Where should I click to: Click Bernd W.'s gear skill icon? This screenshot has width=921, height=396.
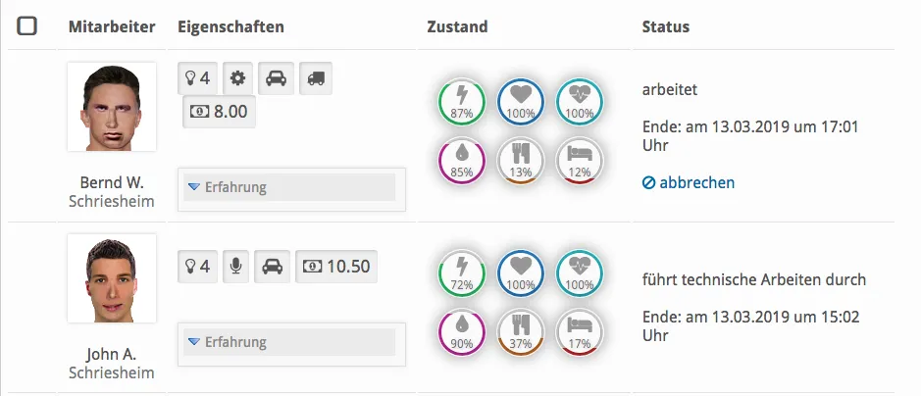point(235,78)
